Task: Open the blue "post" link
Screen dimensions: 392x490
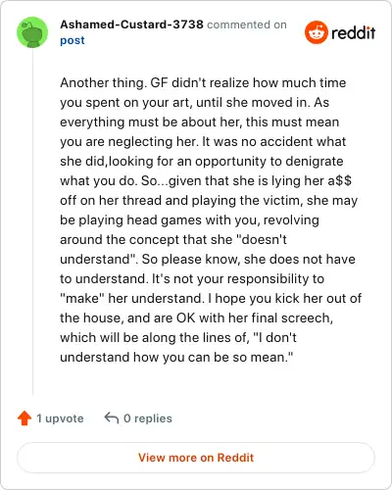Action: pos(73,40)
